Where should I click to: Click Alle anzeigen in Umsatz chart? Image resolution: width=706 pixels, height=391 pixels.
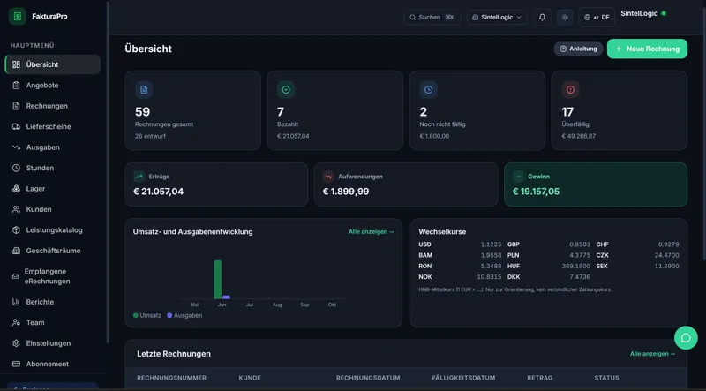point(371,231)
